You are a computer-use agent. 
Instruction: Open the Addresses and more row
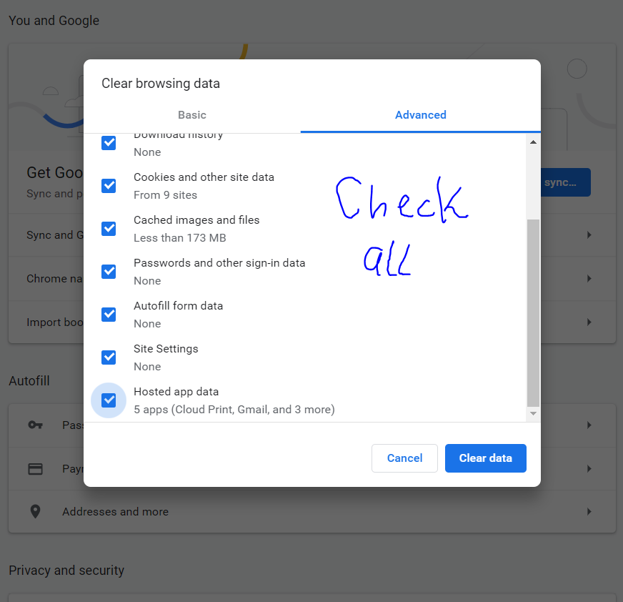tap(312, 511)
